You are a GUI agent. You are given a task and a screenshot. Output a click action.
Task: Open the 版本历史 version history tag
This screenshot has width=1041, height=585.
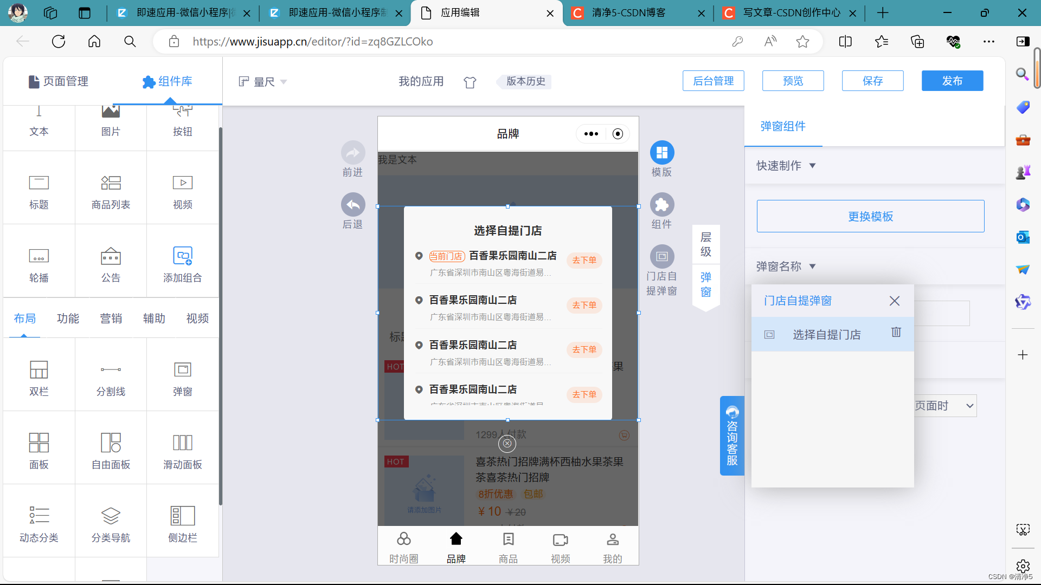(x=525, y=81)
